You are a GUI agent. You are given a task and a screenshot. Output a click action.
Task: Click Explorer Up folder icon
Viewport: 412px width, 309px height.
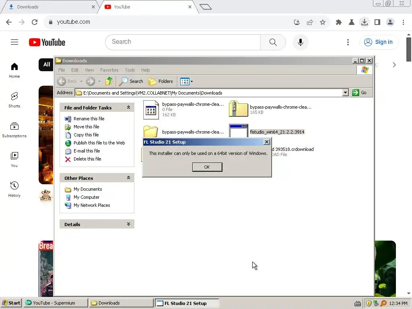click(x=109, y=81)
